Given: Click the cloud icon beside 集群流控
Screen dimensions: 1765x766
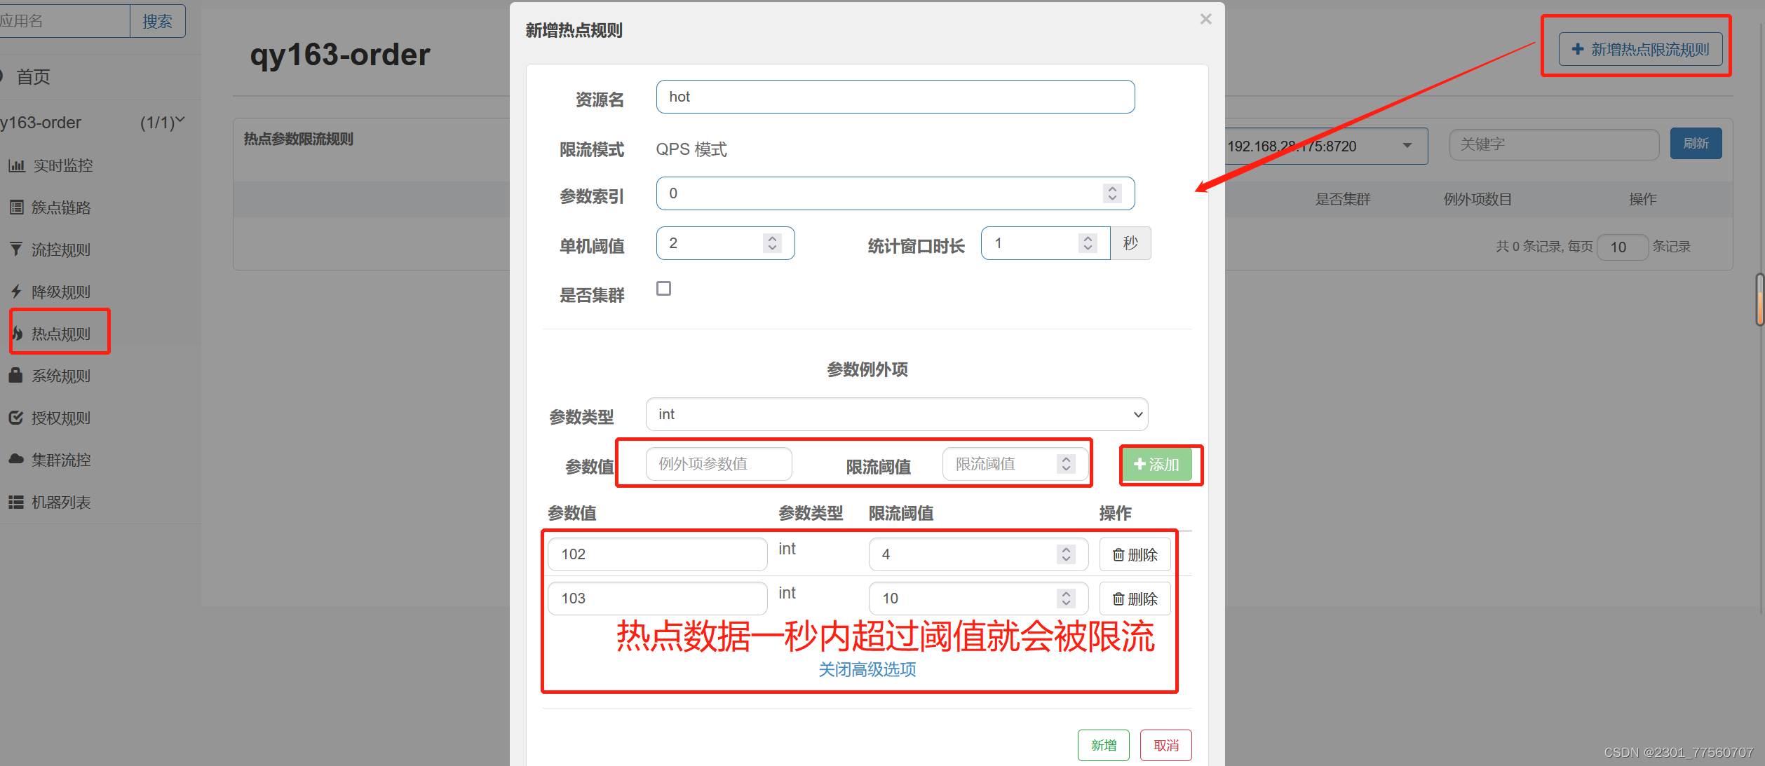Looking at the screenshot, I should 15,460.
